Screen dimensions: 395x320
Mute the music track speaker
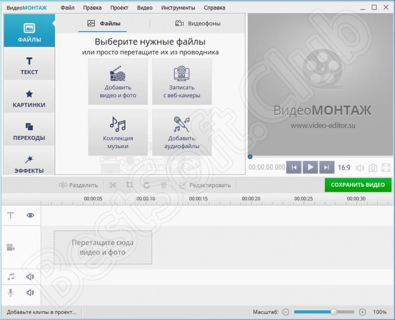[x=30, y=277]
